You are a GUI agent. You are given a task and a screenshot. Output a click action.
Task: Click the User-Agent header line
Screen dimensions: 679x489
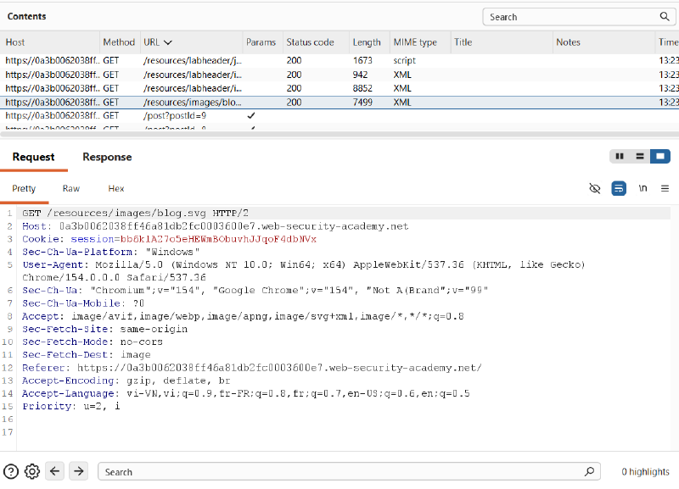tap(304, 271)
